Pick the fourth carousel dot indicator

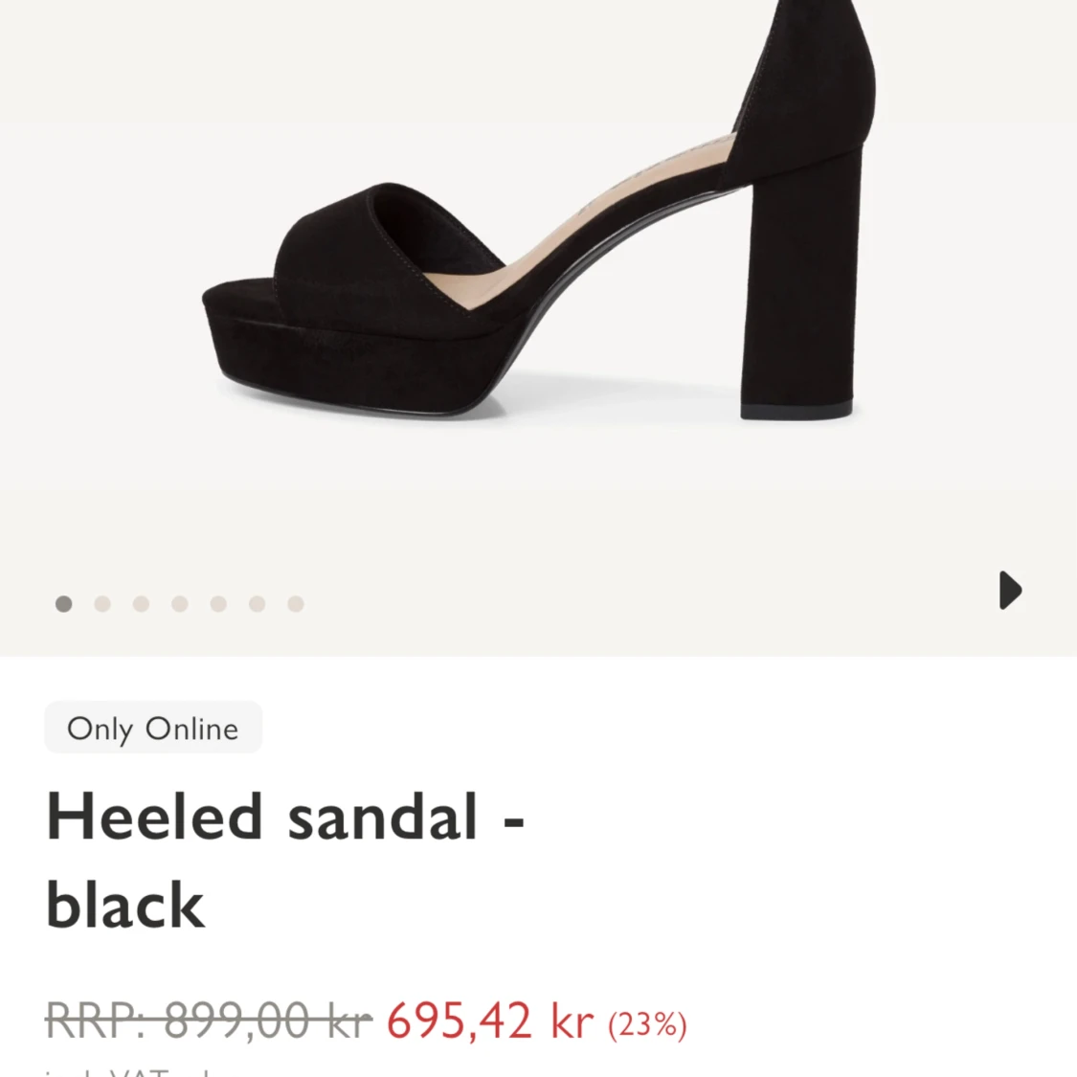coord(180,604)
